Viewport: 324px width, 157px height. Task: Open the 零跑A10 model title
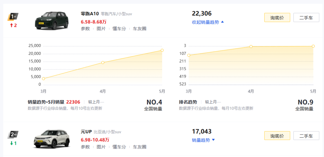point(90,14)
